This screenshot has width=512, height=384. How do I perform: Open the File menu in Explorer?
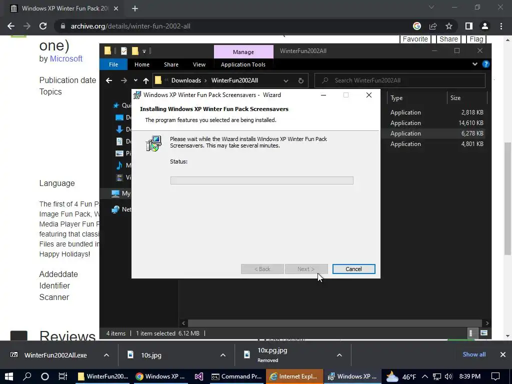[113, 64]
